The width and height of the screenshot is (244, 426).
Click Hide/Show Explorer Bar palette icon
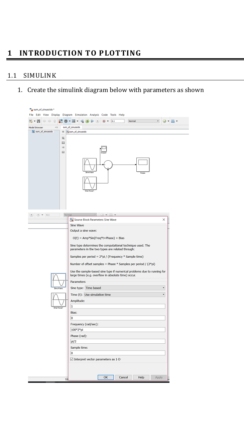(x=63, y=132)
